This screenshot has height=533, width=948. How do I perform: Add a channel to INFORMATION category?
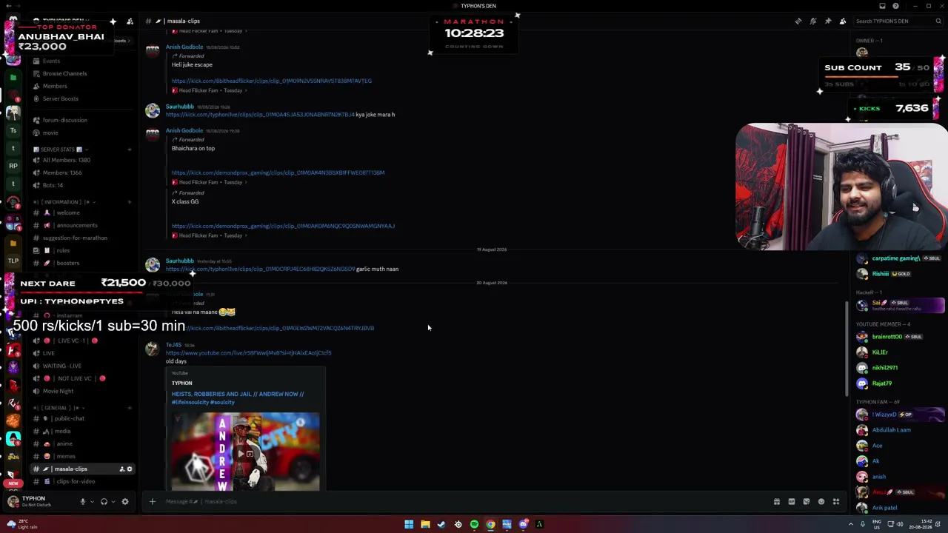(129, 202)
